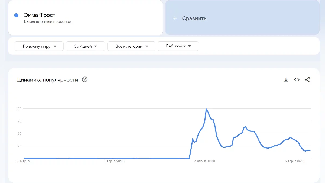Select the chart's highest peak at 100
The image size is (325, 183).
coord(206,109)
